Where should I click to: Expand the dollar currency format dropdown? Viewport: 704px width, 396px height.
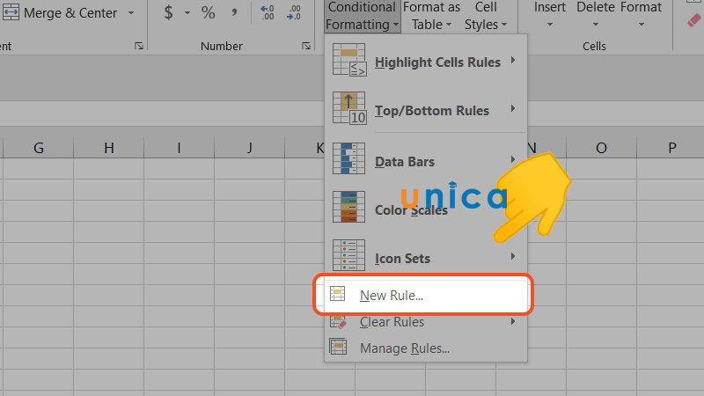187,13
